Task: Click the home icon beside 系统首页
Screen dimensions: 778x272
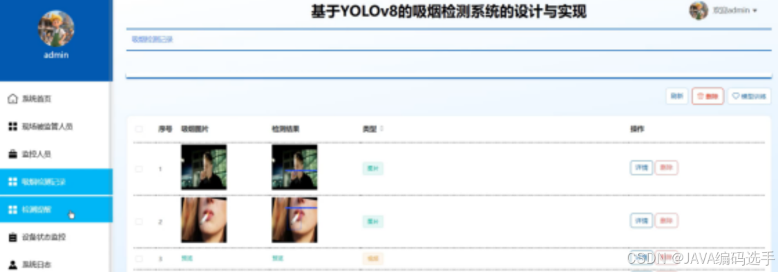Action: [13, 99]
